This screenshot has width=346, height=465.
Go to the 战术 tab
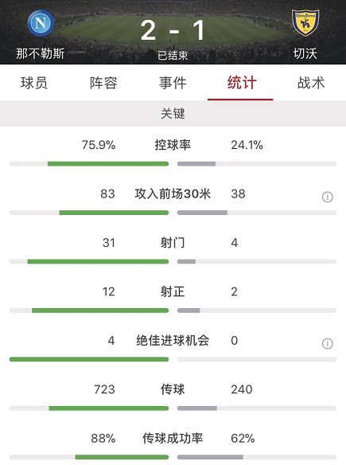click(x=311, y=83)
